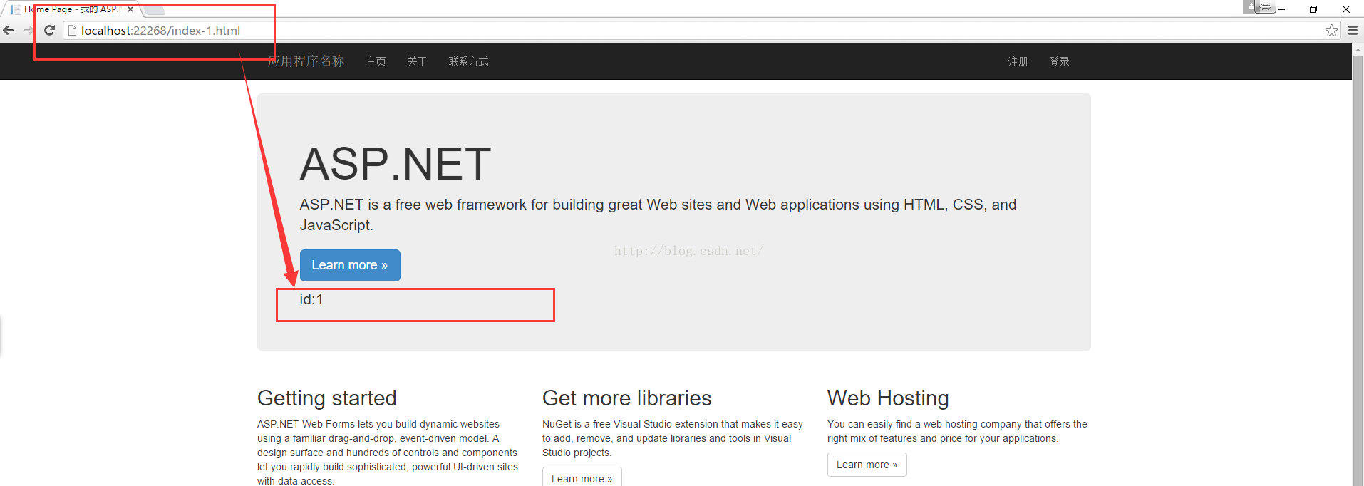Open the 联系方式 nav item
Image resolution: width=1364 pixels, height=486 pixels.
(x=469, y=62)
